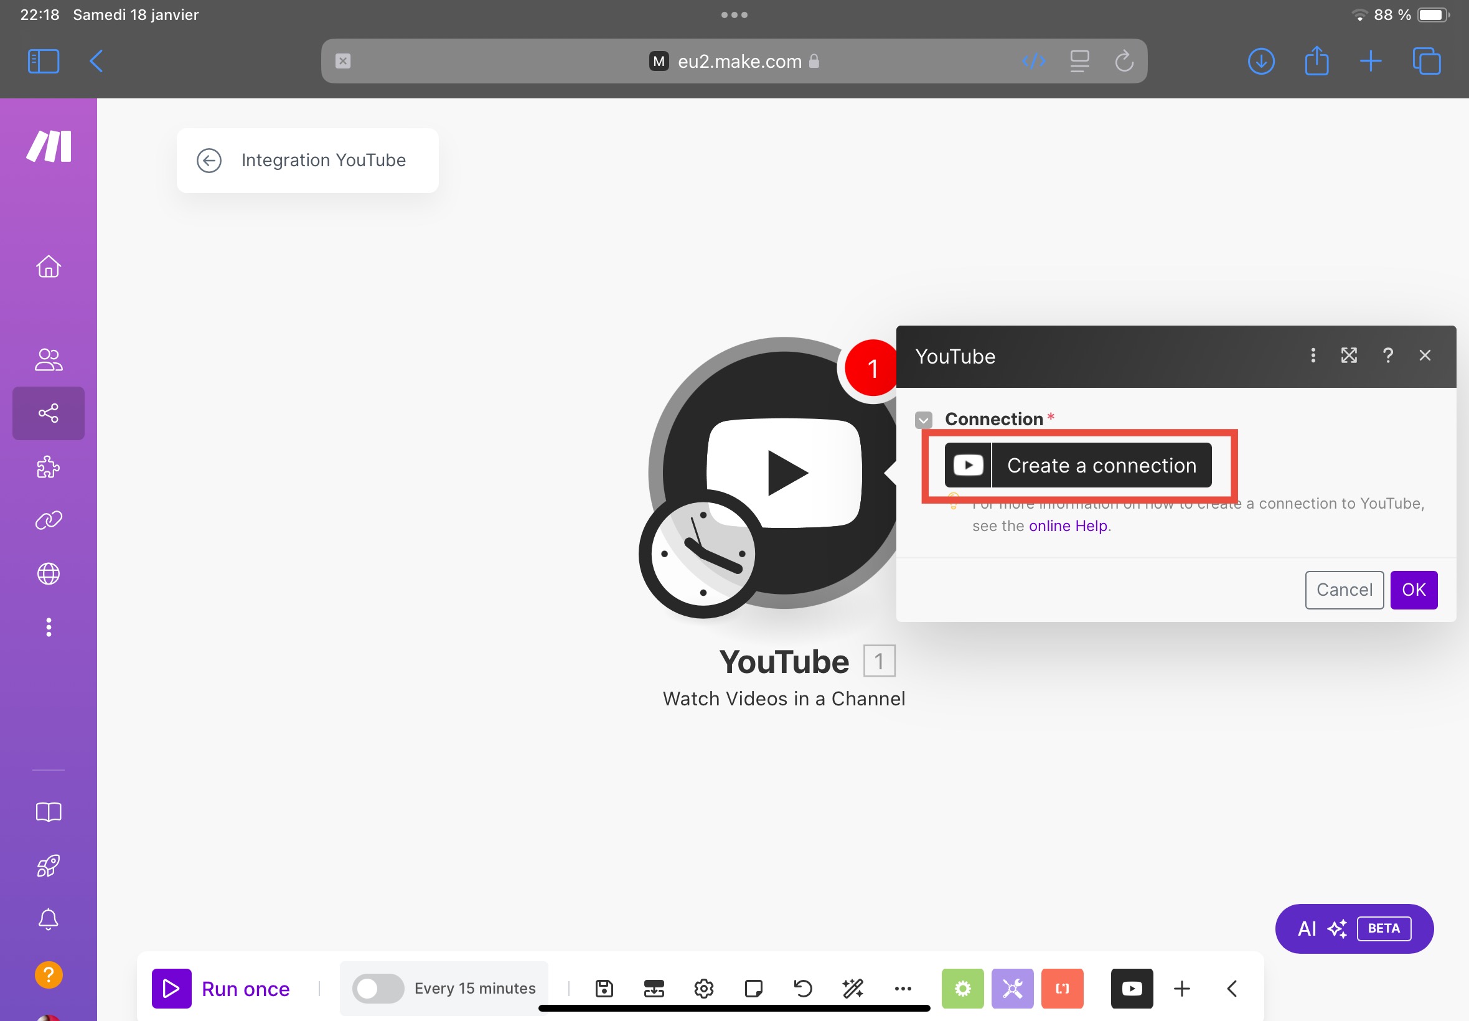Click Create a connection button

[1077, 465]
